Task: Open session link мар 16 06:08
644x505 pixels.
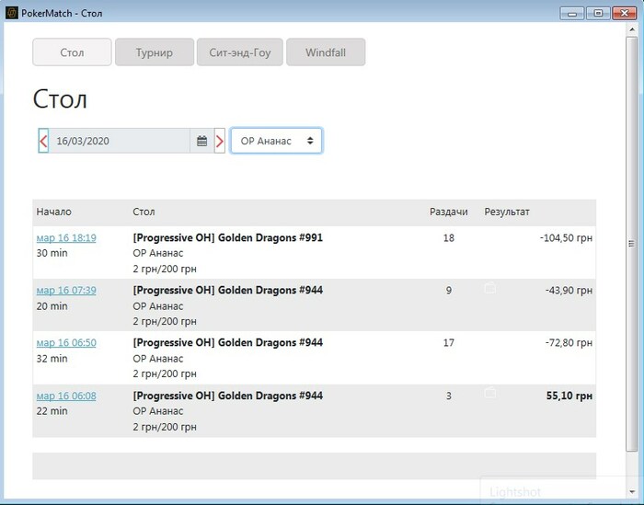Action: point(66,396)
